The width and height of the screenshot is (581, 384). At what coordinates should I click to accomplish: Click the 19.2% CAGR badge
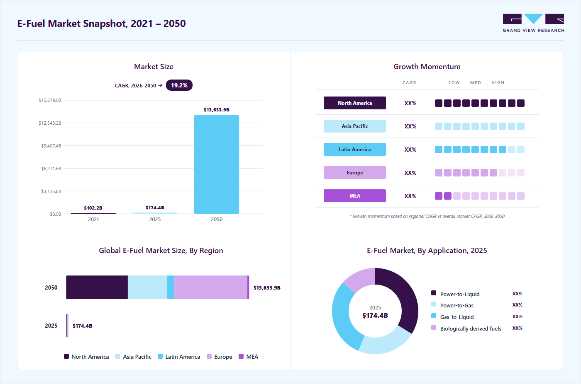coord(179,85)
